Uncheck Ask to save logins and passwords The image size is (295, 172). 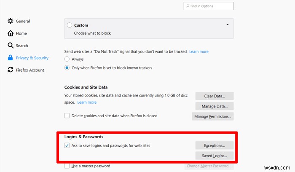[67, 145]
